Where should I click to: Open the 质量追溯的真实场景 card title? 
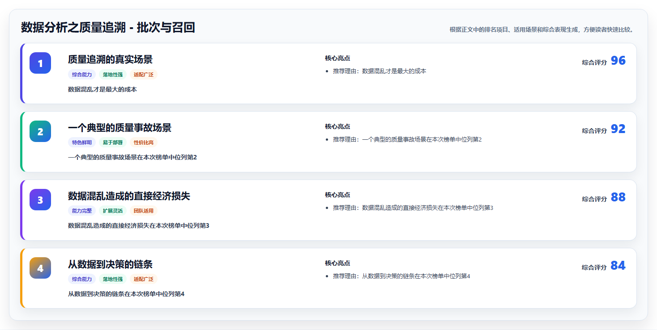point(110,59)
